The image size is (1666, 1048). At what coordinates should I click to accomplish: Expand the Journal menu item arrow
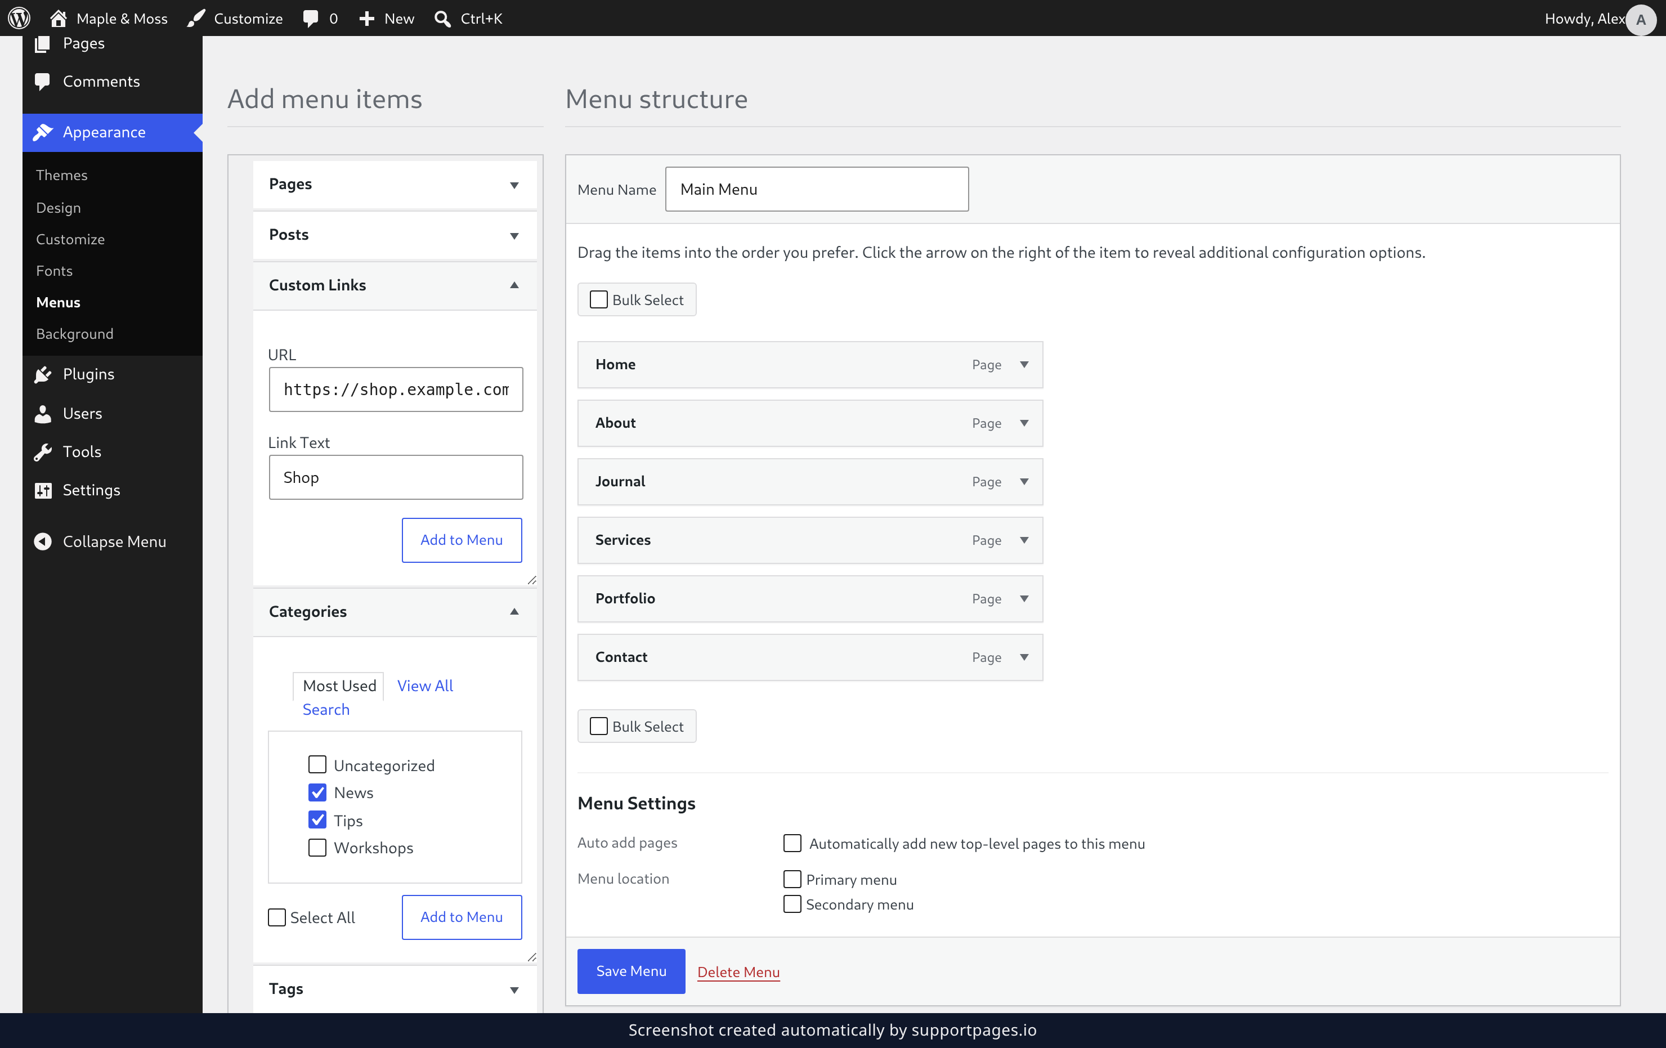[x=1024, y=481]
